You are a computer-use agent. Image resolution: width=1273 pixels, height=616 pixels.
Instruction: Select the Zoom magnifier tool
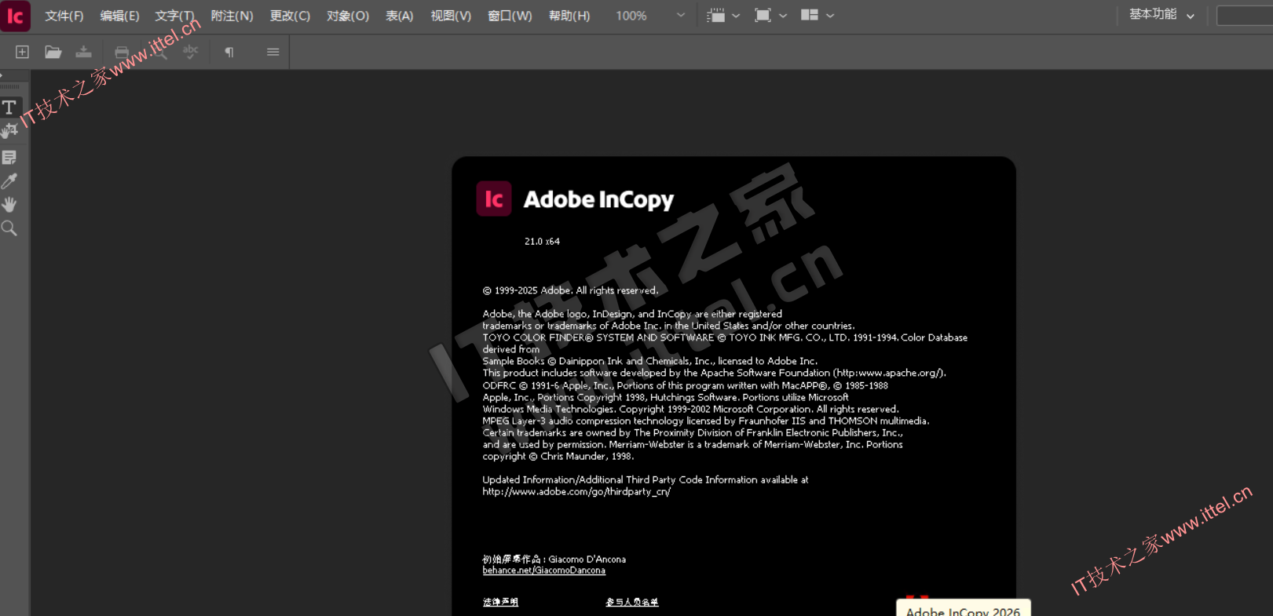tap(9, 228)
